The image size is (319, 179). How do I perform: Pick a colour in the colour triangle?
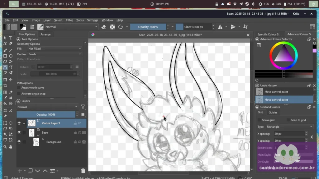(x=284, y=54)
